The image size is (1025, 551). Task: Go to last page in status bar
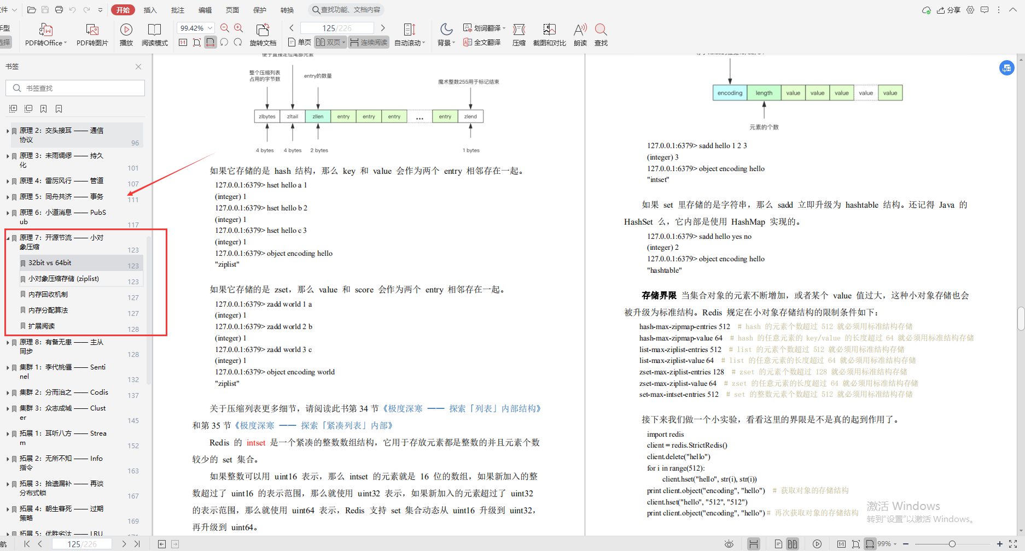coord(137,544)
